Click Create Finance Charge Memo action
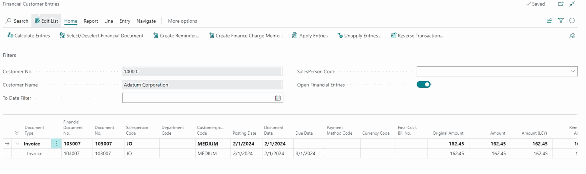 click(246, 36)
